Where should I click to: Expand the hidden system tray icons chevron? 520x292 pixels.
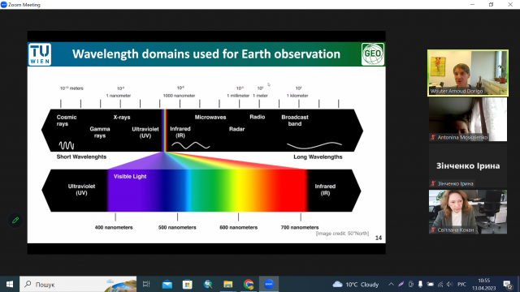[x=392, y=284]
